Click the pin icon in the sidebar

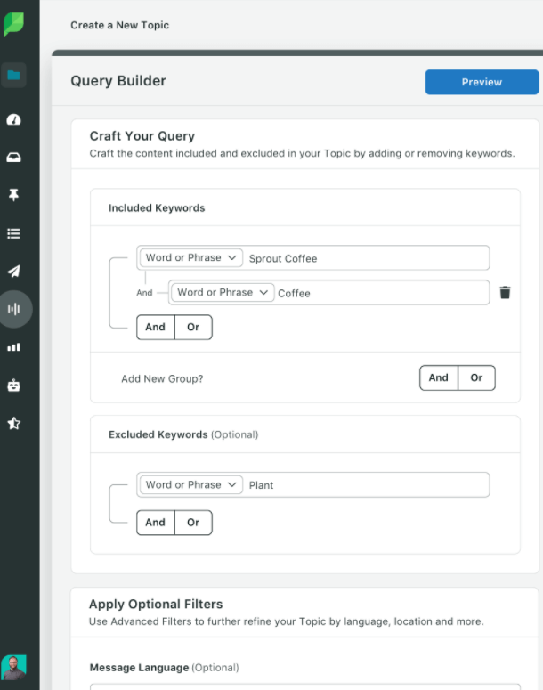pyautogui.click(x=14, y=196)
